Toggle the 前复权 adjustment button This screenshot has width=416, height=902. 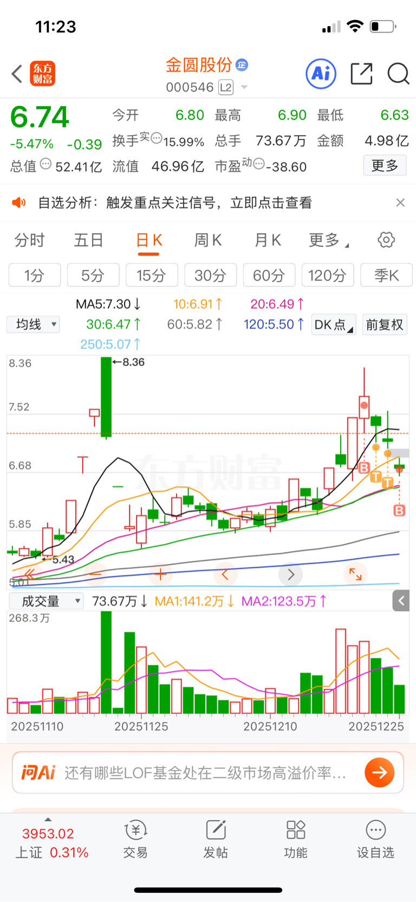(x=385, y=324)
